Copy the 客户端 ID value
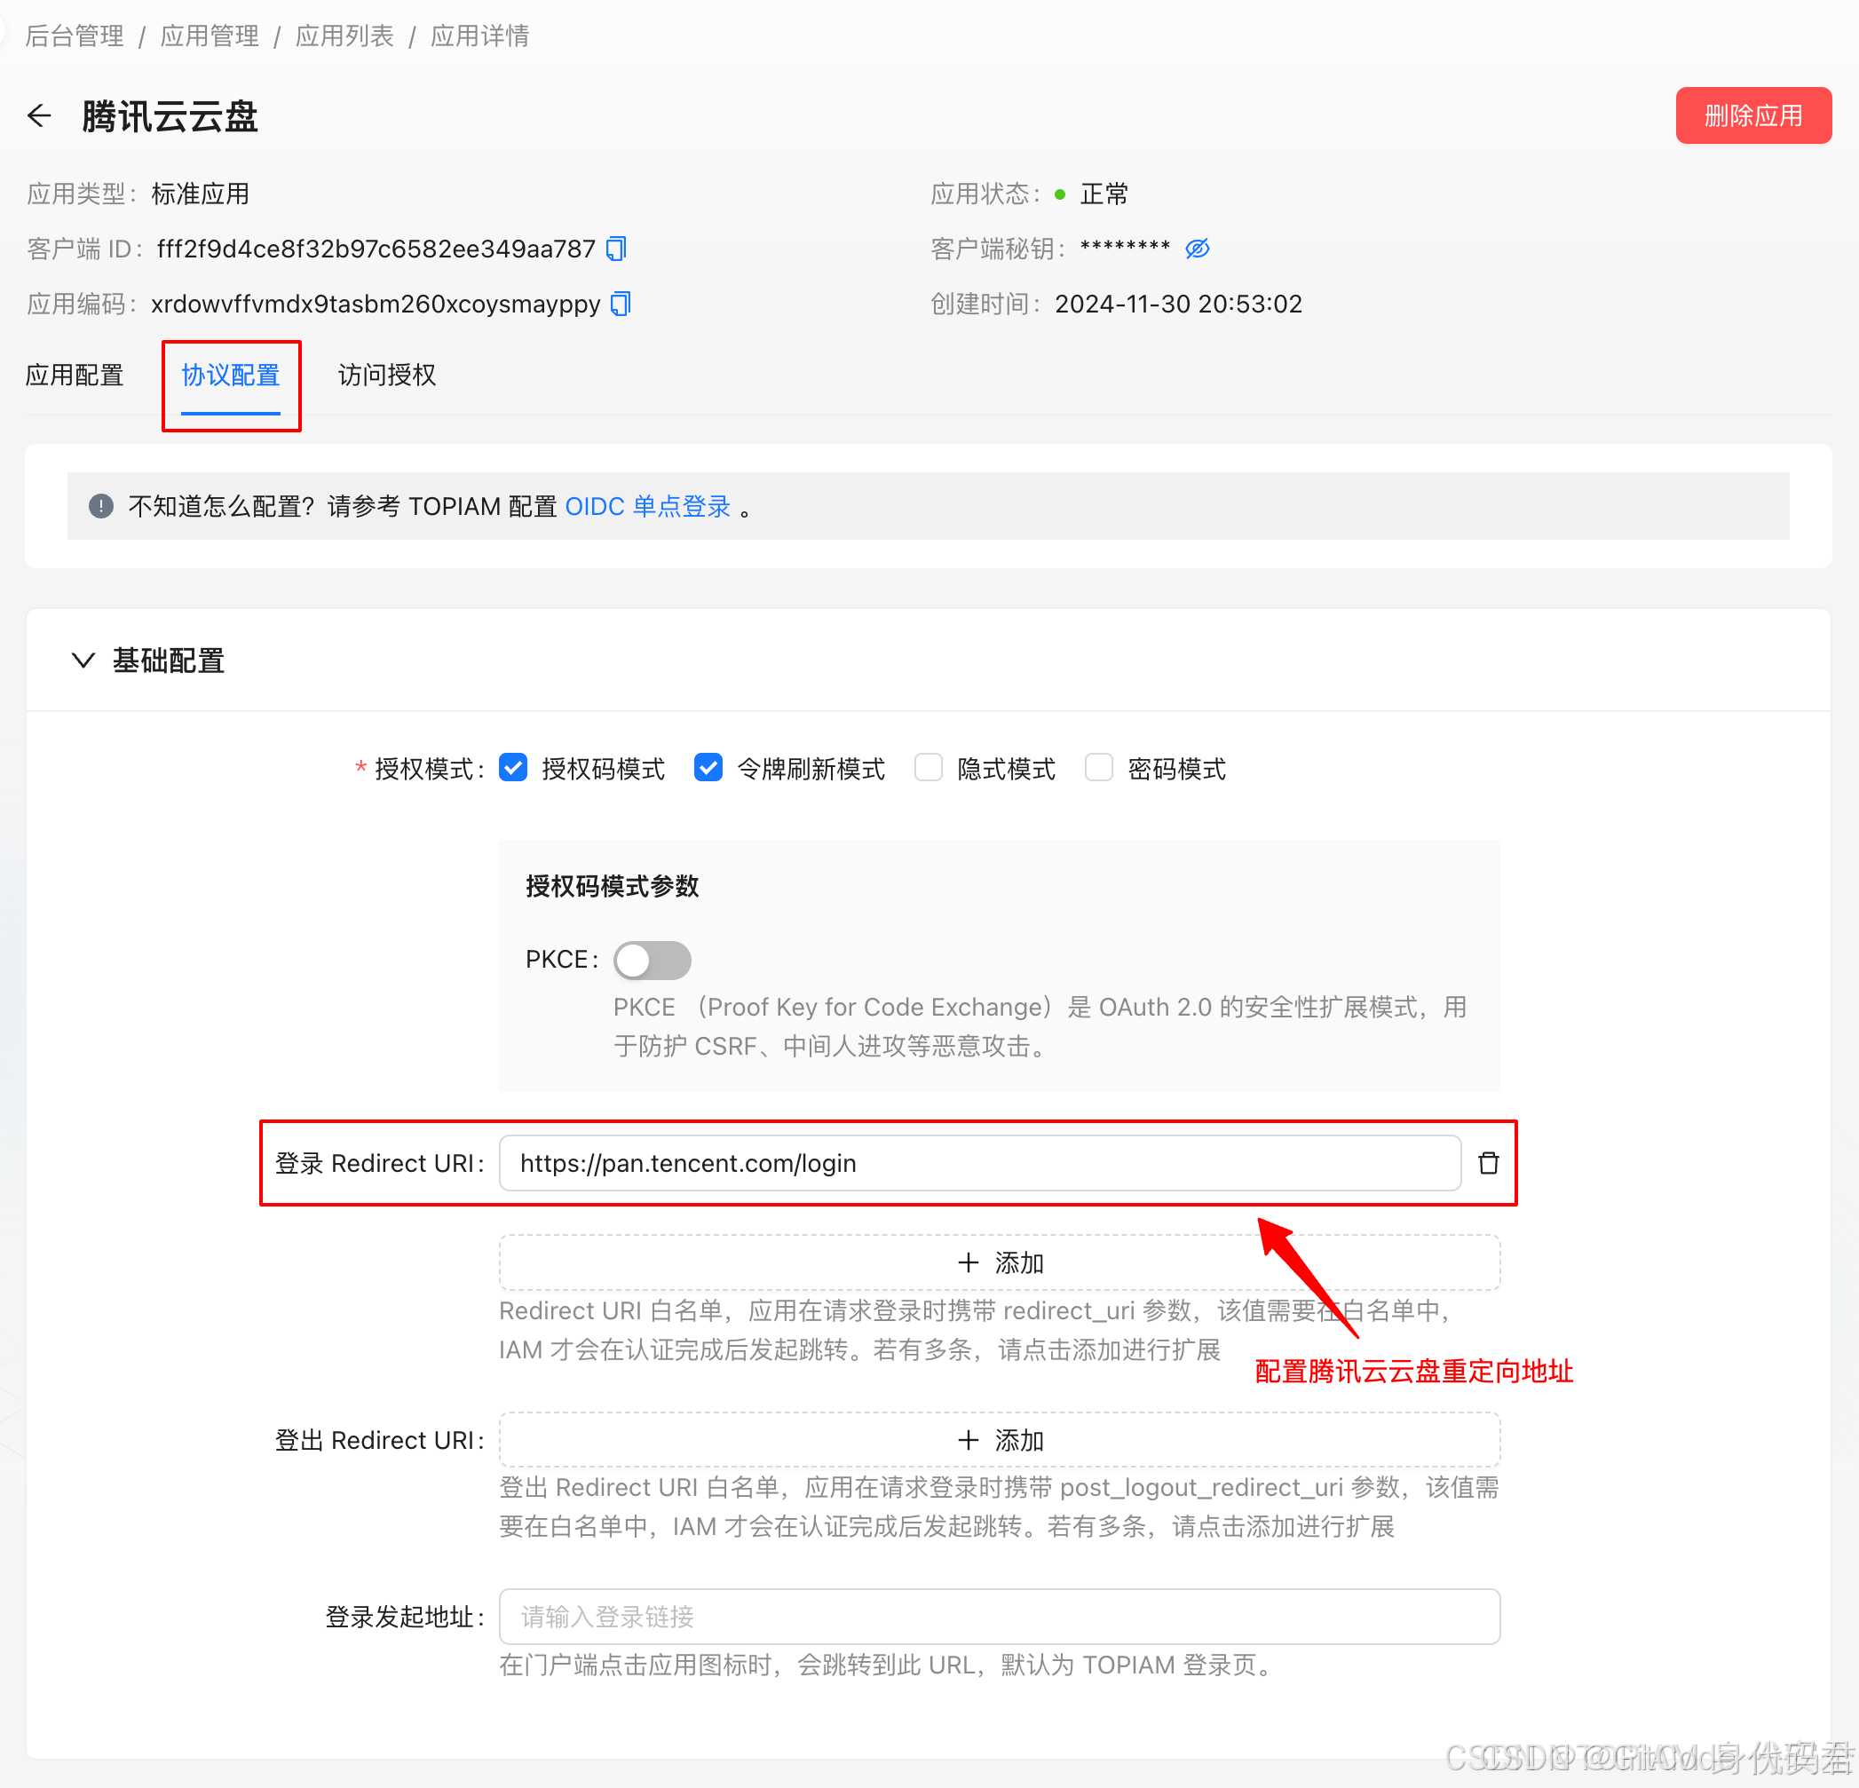Viewport: 1859px width, 1788px height. coord(615,249)
